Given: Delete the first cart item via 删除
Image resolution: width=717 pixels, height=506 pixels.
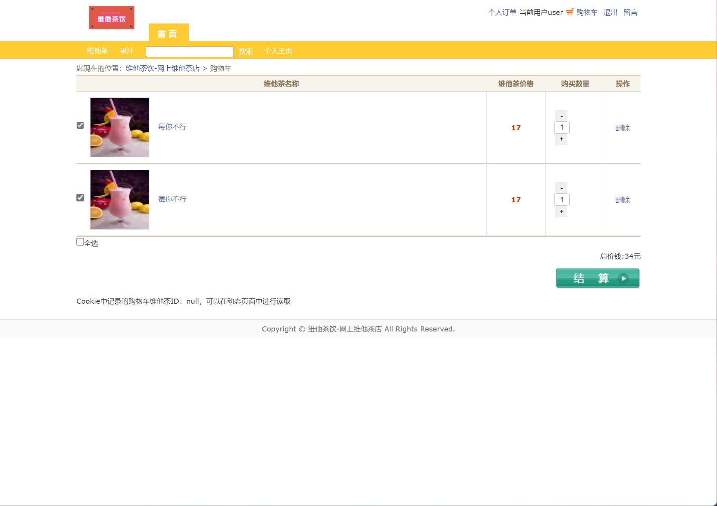Looking at the screenshot, I should [x=622, y=127].
